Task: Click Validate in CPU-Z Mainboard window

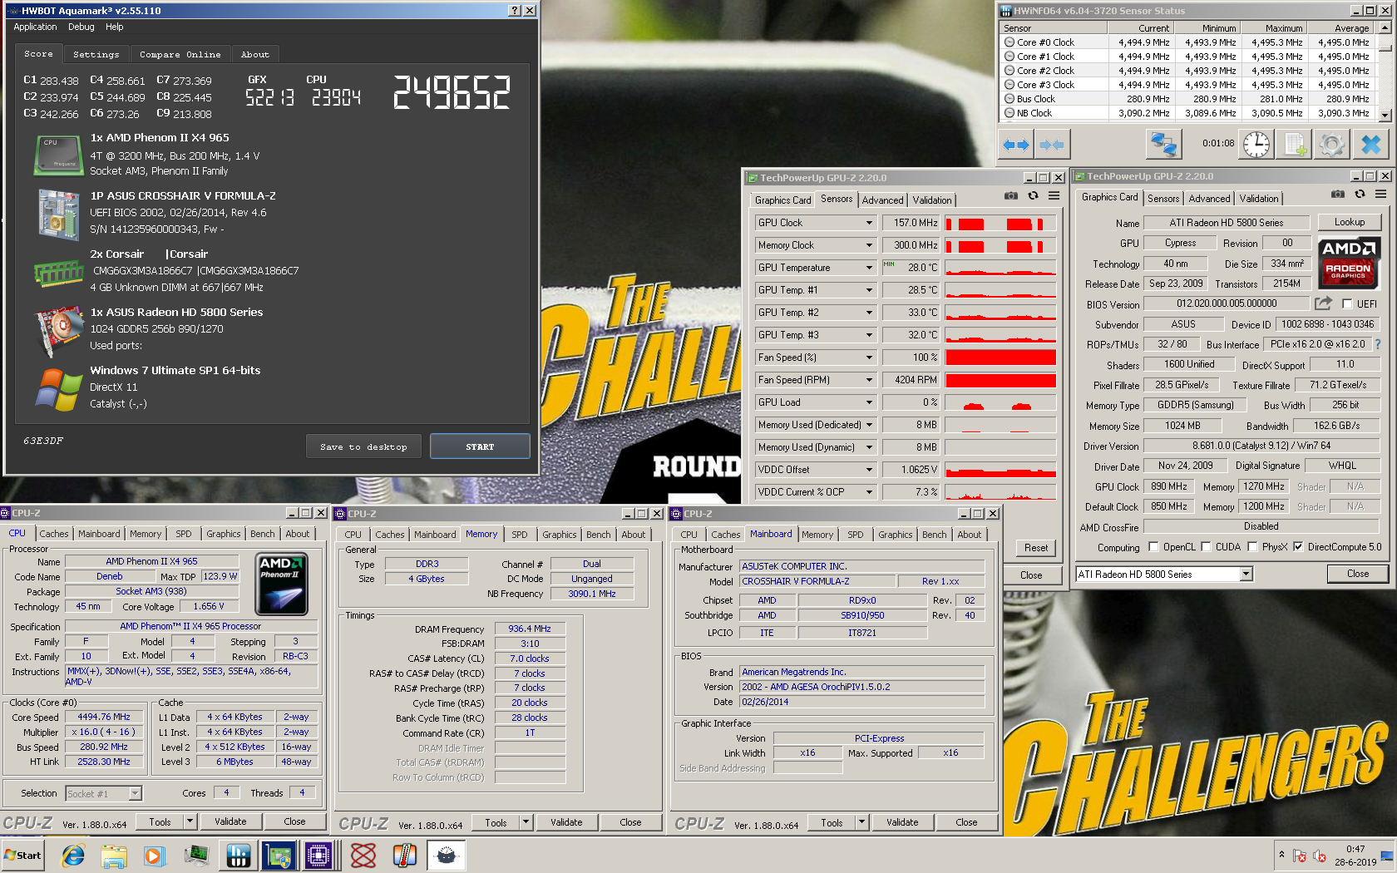Action: [901, 823]
